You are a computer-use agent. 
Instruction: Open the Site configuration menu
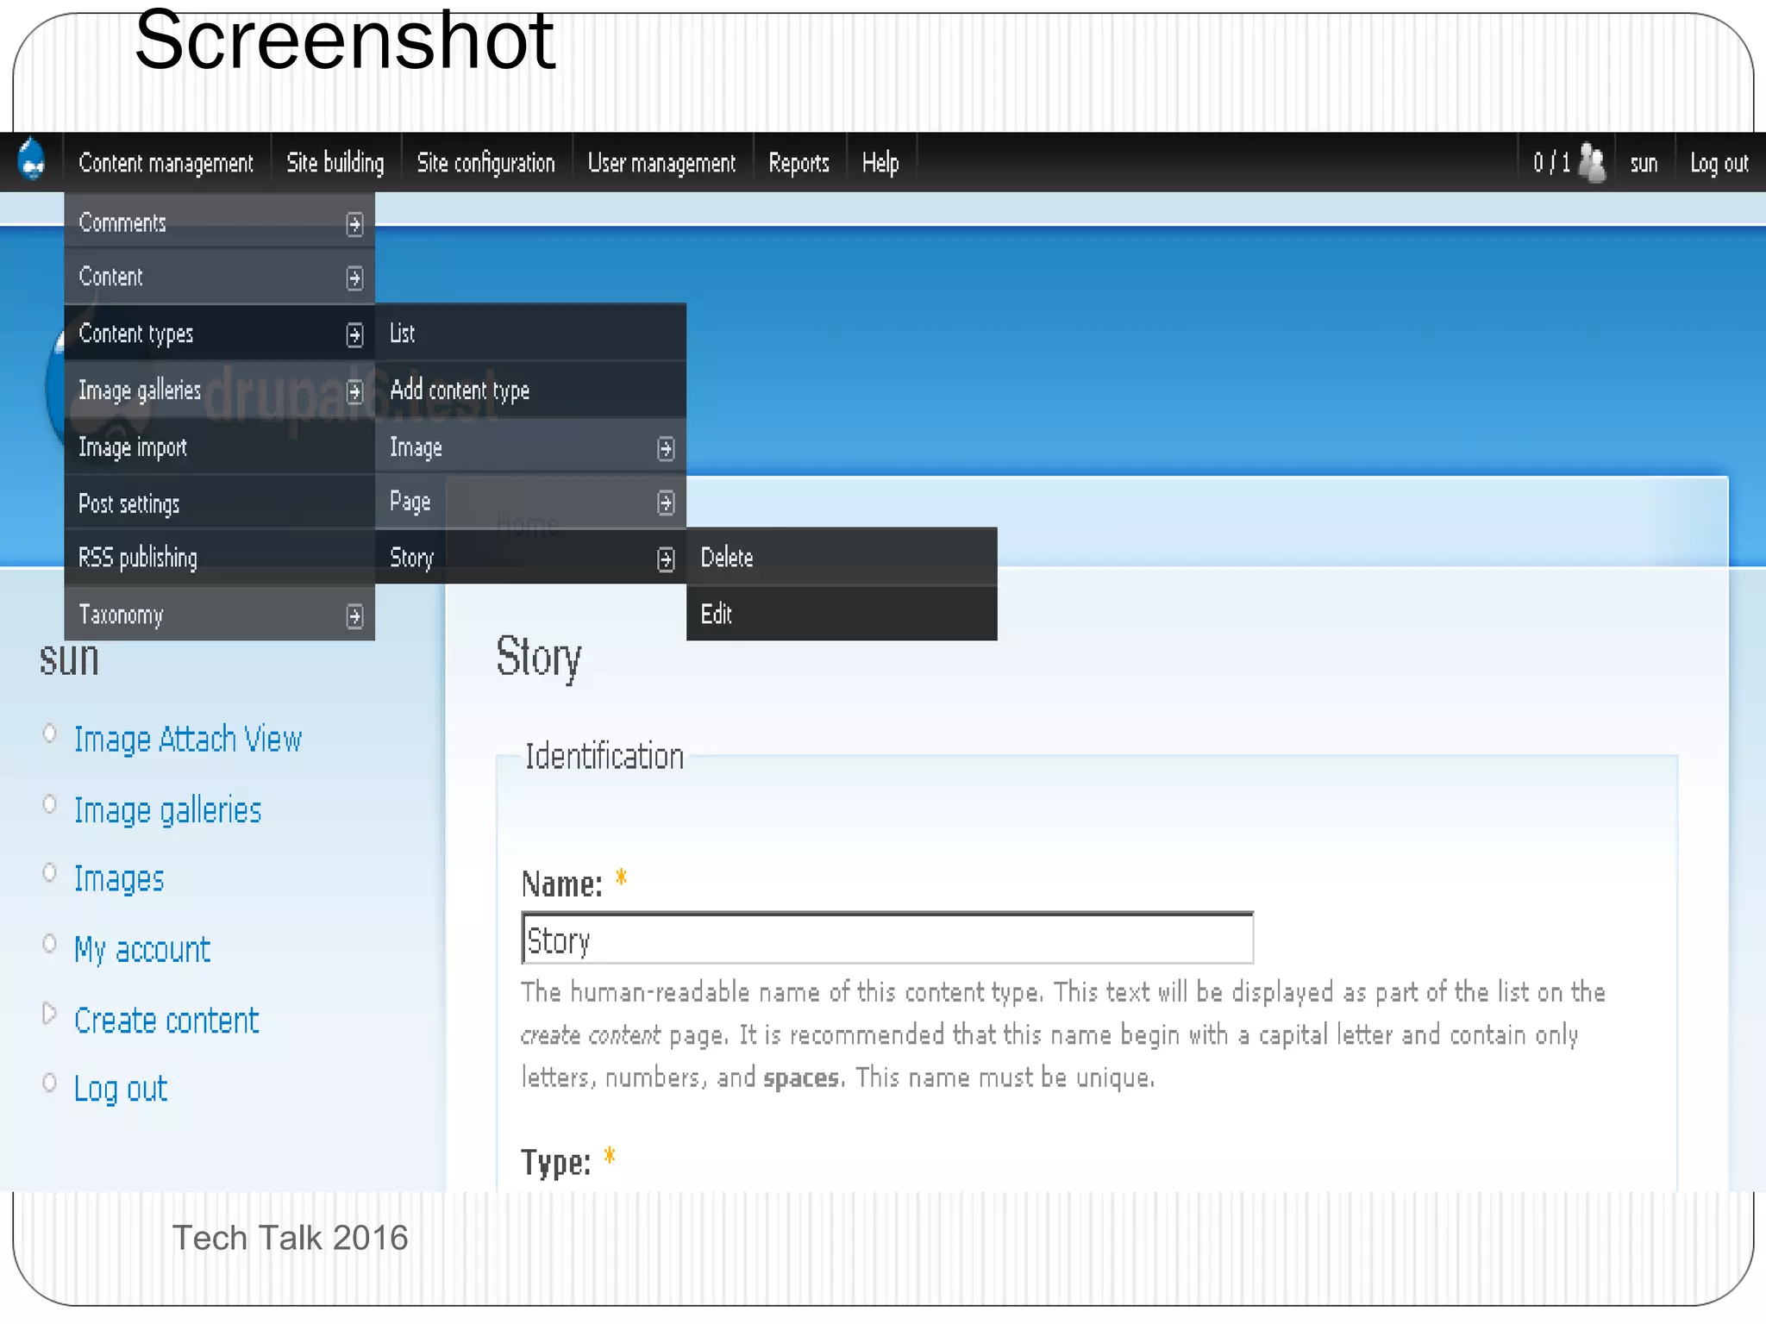point(486,162)
